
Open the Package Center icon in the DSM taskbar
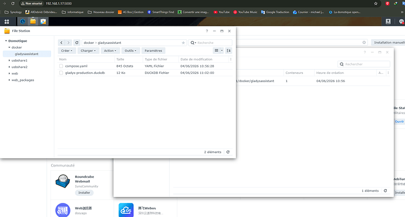[43, 22]
